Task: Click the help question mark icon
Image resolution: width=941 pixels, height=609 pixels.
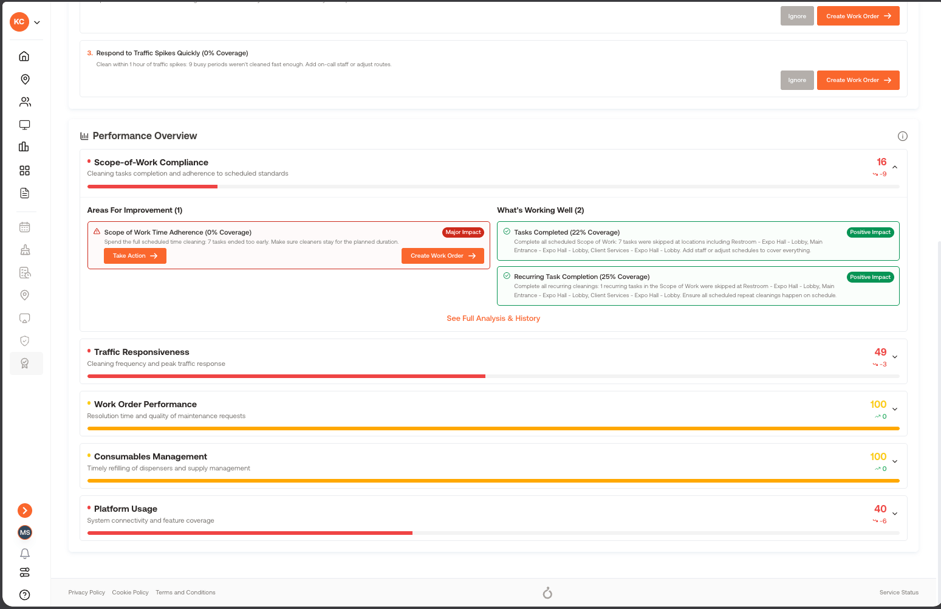Action: [x=25, y=595]
